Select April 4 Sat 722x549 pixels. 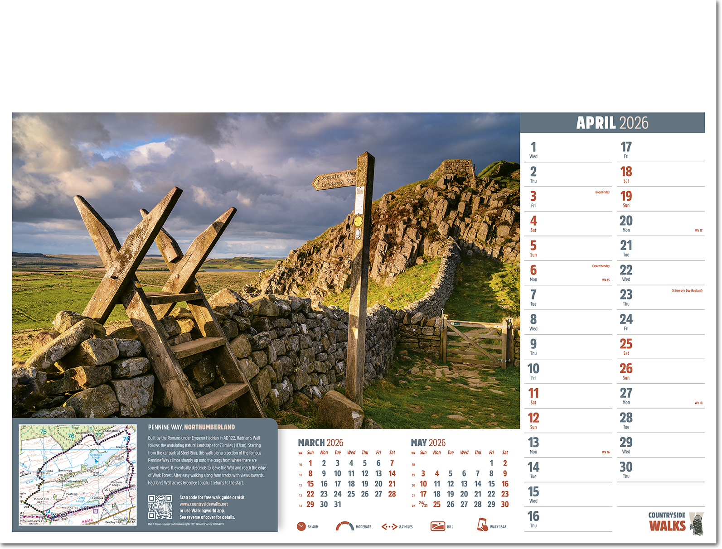[533, 224]
